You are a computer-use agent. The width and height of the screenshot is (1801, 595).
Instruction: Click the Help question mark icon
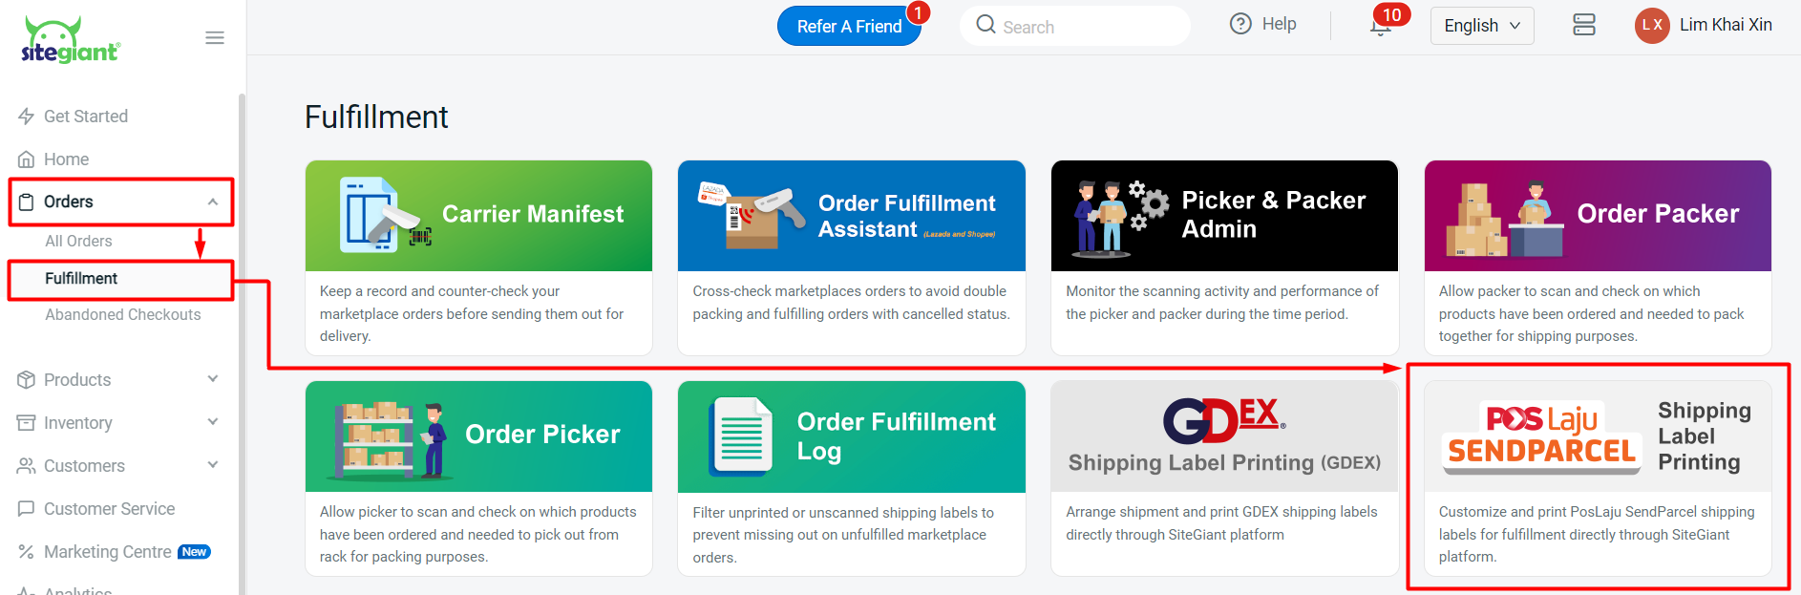[x=1240, y=24]
